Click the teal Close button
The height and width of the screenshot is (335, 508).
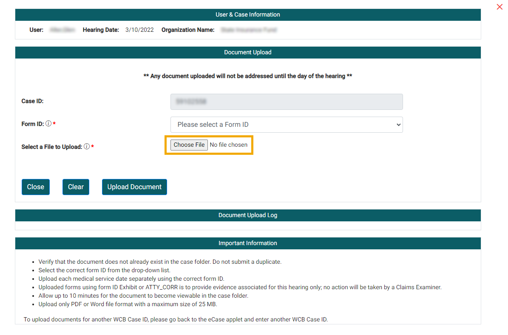(36, 187)
